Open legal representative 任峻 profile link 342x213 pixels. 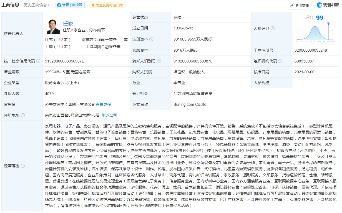pyautogui.click(x=68, y=24)
